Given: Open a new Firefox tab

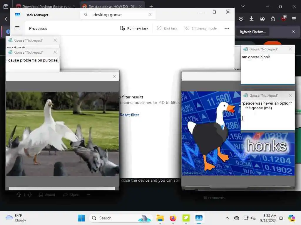Looking at the screenshot, I should tap(151, 6).
